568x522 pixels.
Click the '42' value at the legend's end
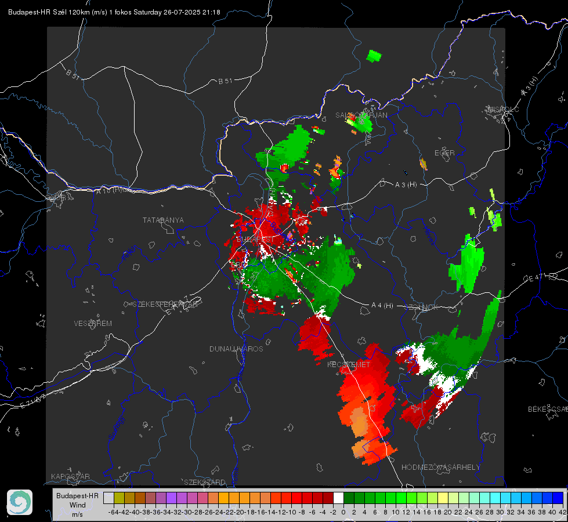point(562,512)
